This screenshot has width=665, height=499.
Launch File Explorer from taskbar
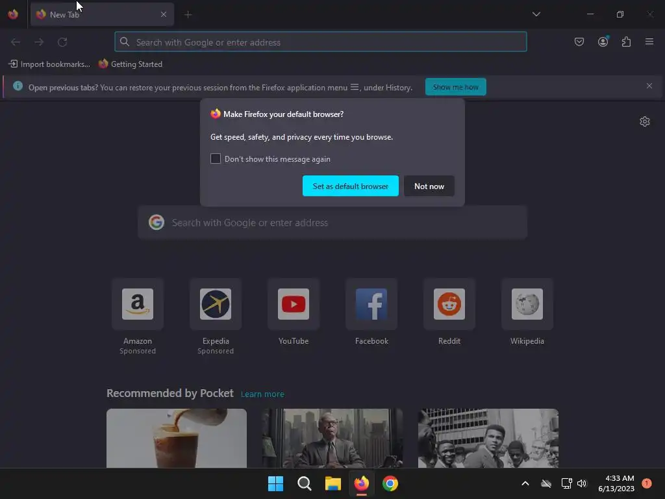(x=333, y=483)
